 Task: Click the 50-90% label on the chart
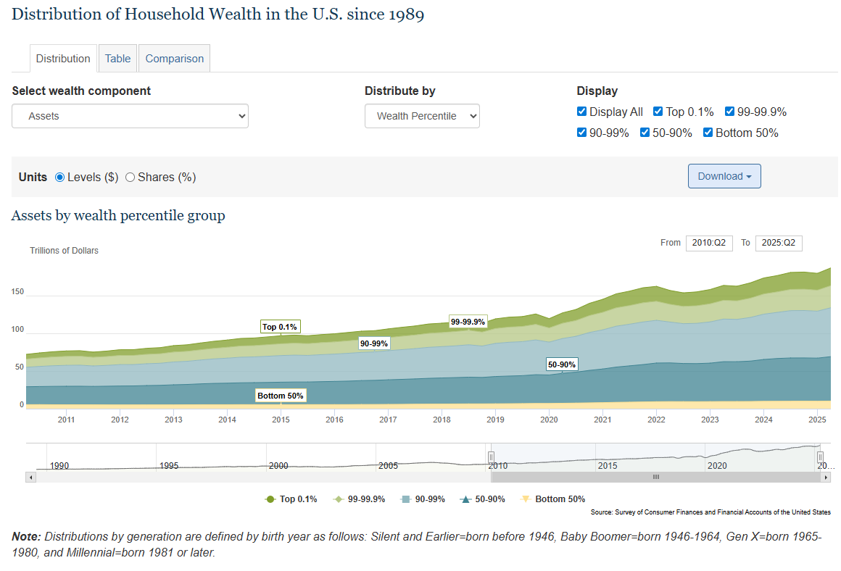click(561, 364)
